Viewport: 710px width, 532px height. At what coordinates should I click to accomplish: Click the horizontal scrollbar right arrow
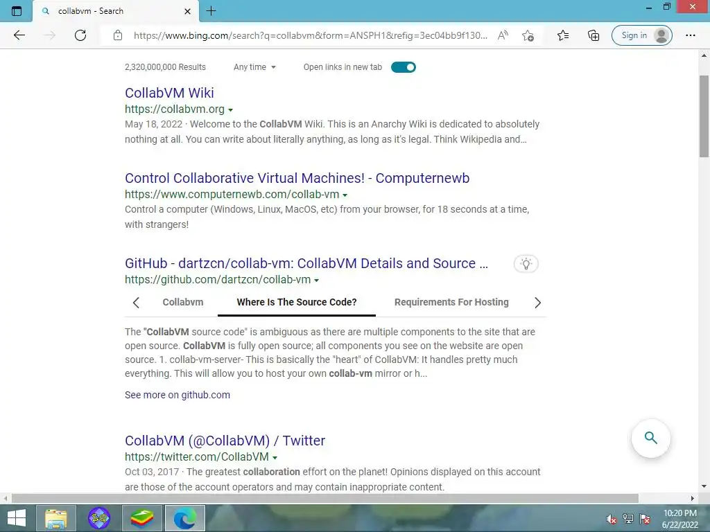tap(693, 499)
